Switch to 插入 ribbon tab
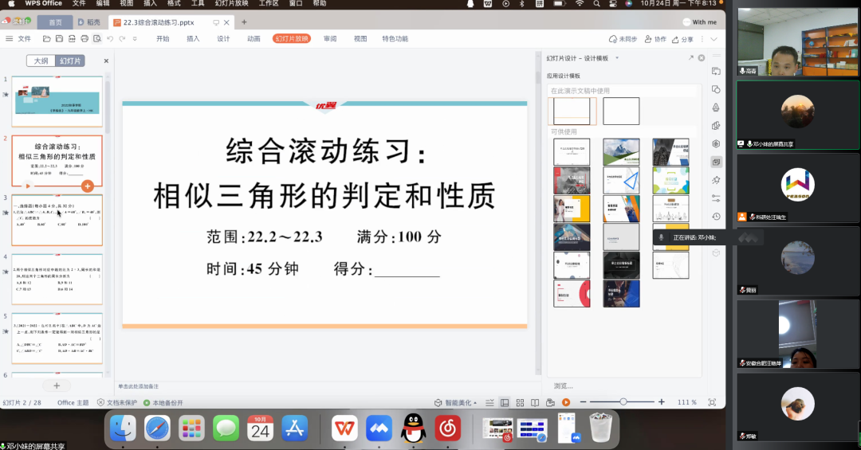 click(x=193, y=39)
